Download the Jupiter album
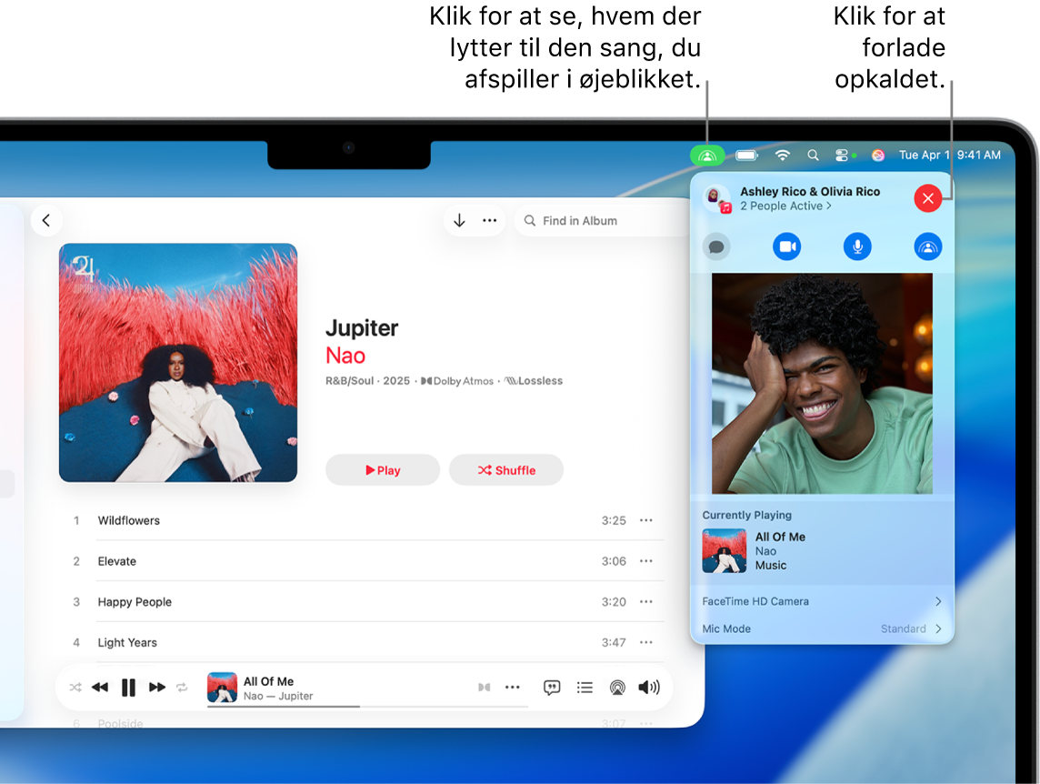 click(x=458, y=220)
